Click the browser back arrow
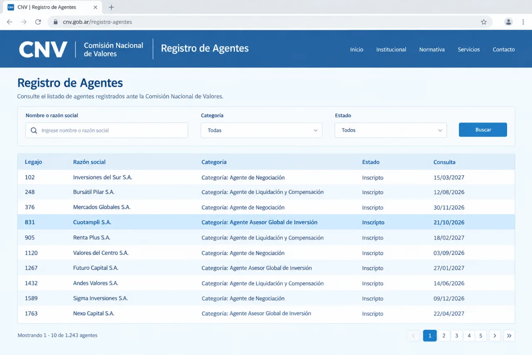532x355 pixels. pyautogui.click(x=10, y=22)
